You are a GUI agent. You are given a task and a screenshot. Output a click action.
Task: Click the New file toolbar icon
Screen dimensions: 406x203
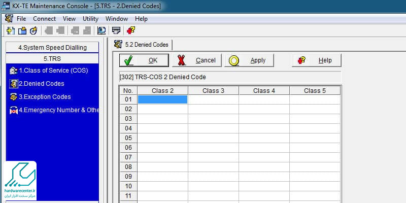pos(11,31)
